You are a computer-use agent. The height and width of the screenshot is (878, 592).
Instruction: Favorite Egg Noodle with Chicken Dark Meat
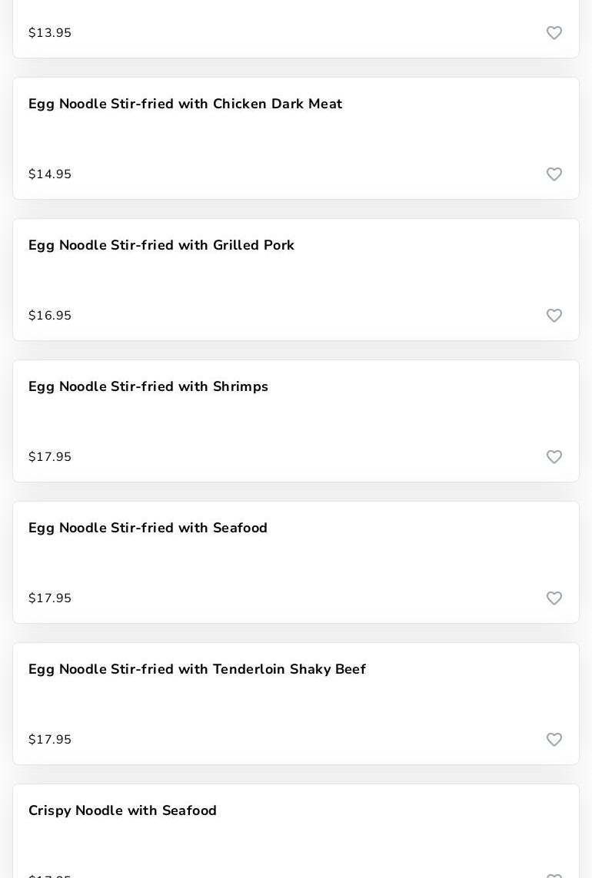pyautogui.click(x=554, y=174)
